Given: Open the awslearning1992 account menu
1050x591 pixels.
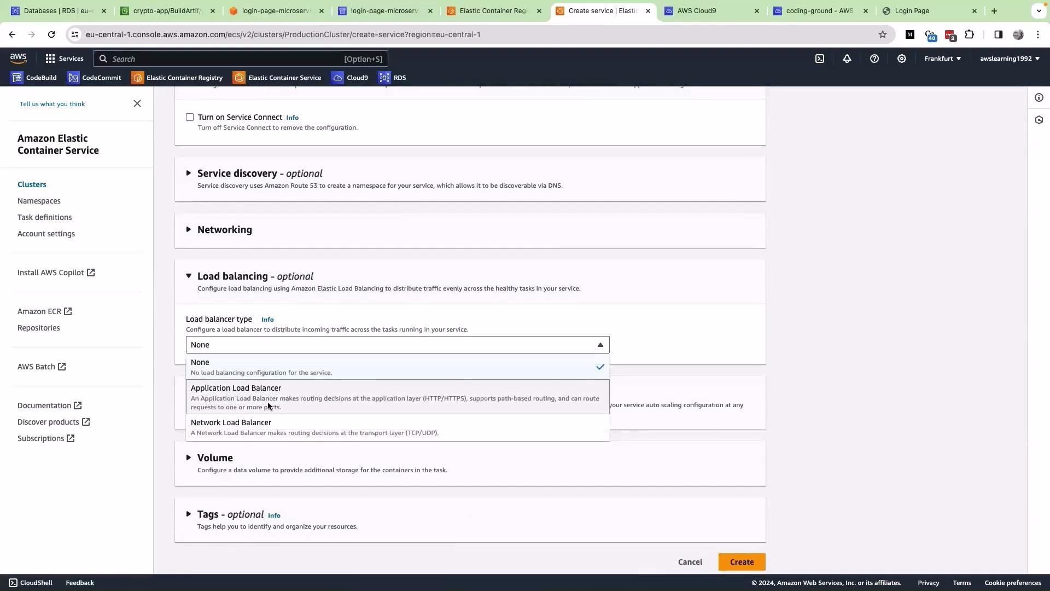Looking at the screenshot, I should (1010, 59).
